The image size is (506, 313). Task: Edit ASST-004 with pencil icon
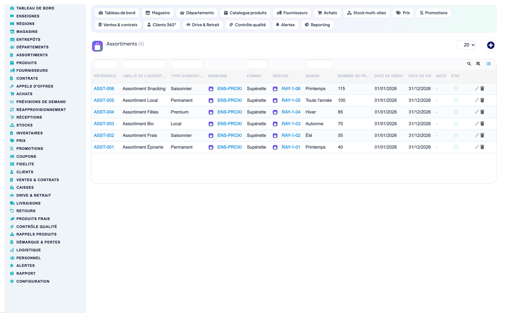477,112
